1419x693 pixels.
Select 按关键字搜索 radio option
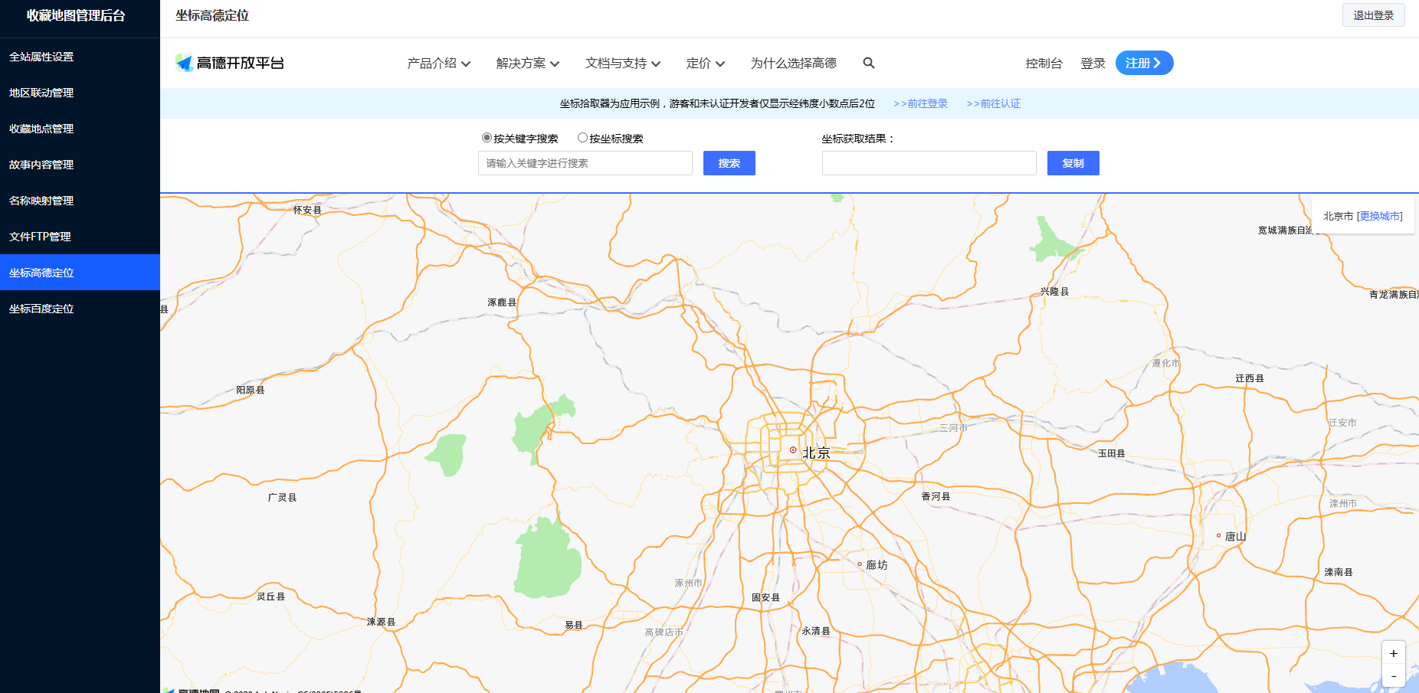pyautogui.click(x=487, y=138)
